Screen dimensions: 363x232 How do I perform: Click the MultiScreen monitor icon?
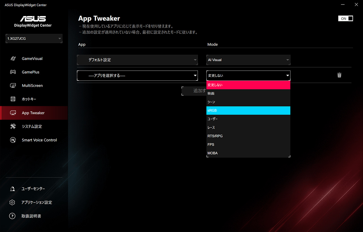(x=13, y=85)
